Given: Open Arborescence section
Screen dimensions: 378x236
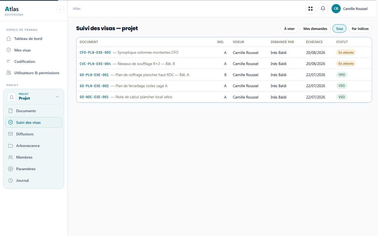Looking at the screenshot, I should [x=33, y=146].
